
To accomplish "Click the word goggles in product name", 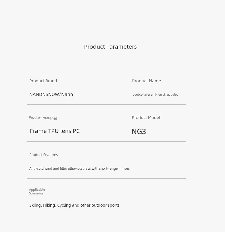I will (172, 95).
